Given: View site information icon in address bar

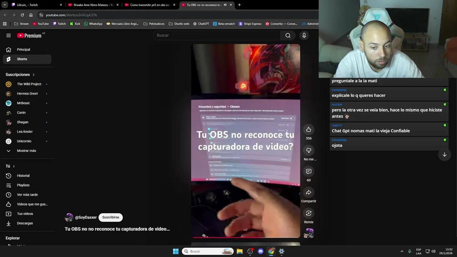Looking at the screenshot, I should point(41,15).
